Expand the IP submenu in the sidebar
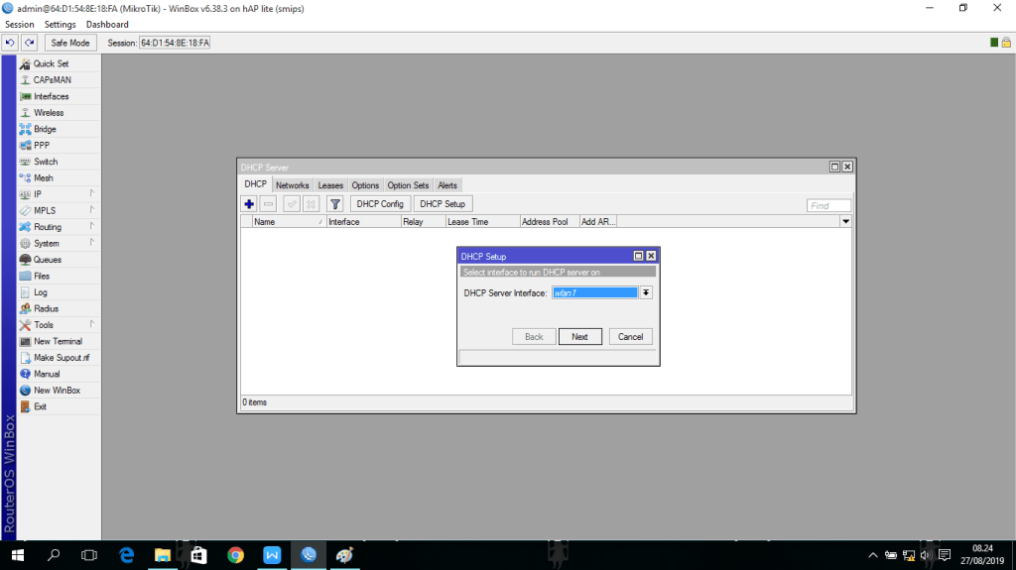Viewport: 1016px width, 570px height. 60,194
